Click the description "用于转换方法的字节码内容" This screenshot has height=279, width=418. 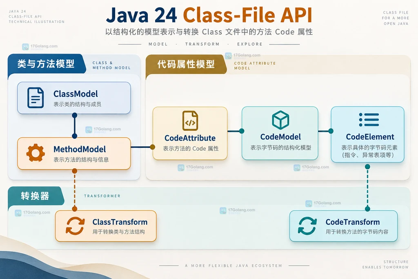coord(357,232)
